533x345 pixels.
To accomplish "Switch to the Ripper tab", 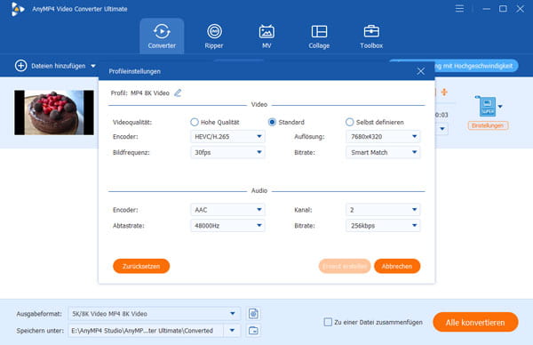I will coord(214,36).
